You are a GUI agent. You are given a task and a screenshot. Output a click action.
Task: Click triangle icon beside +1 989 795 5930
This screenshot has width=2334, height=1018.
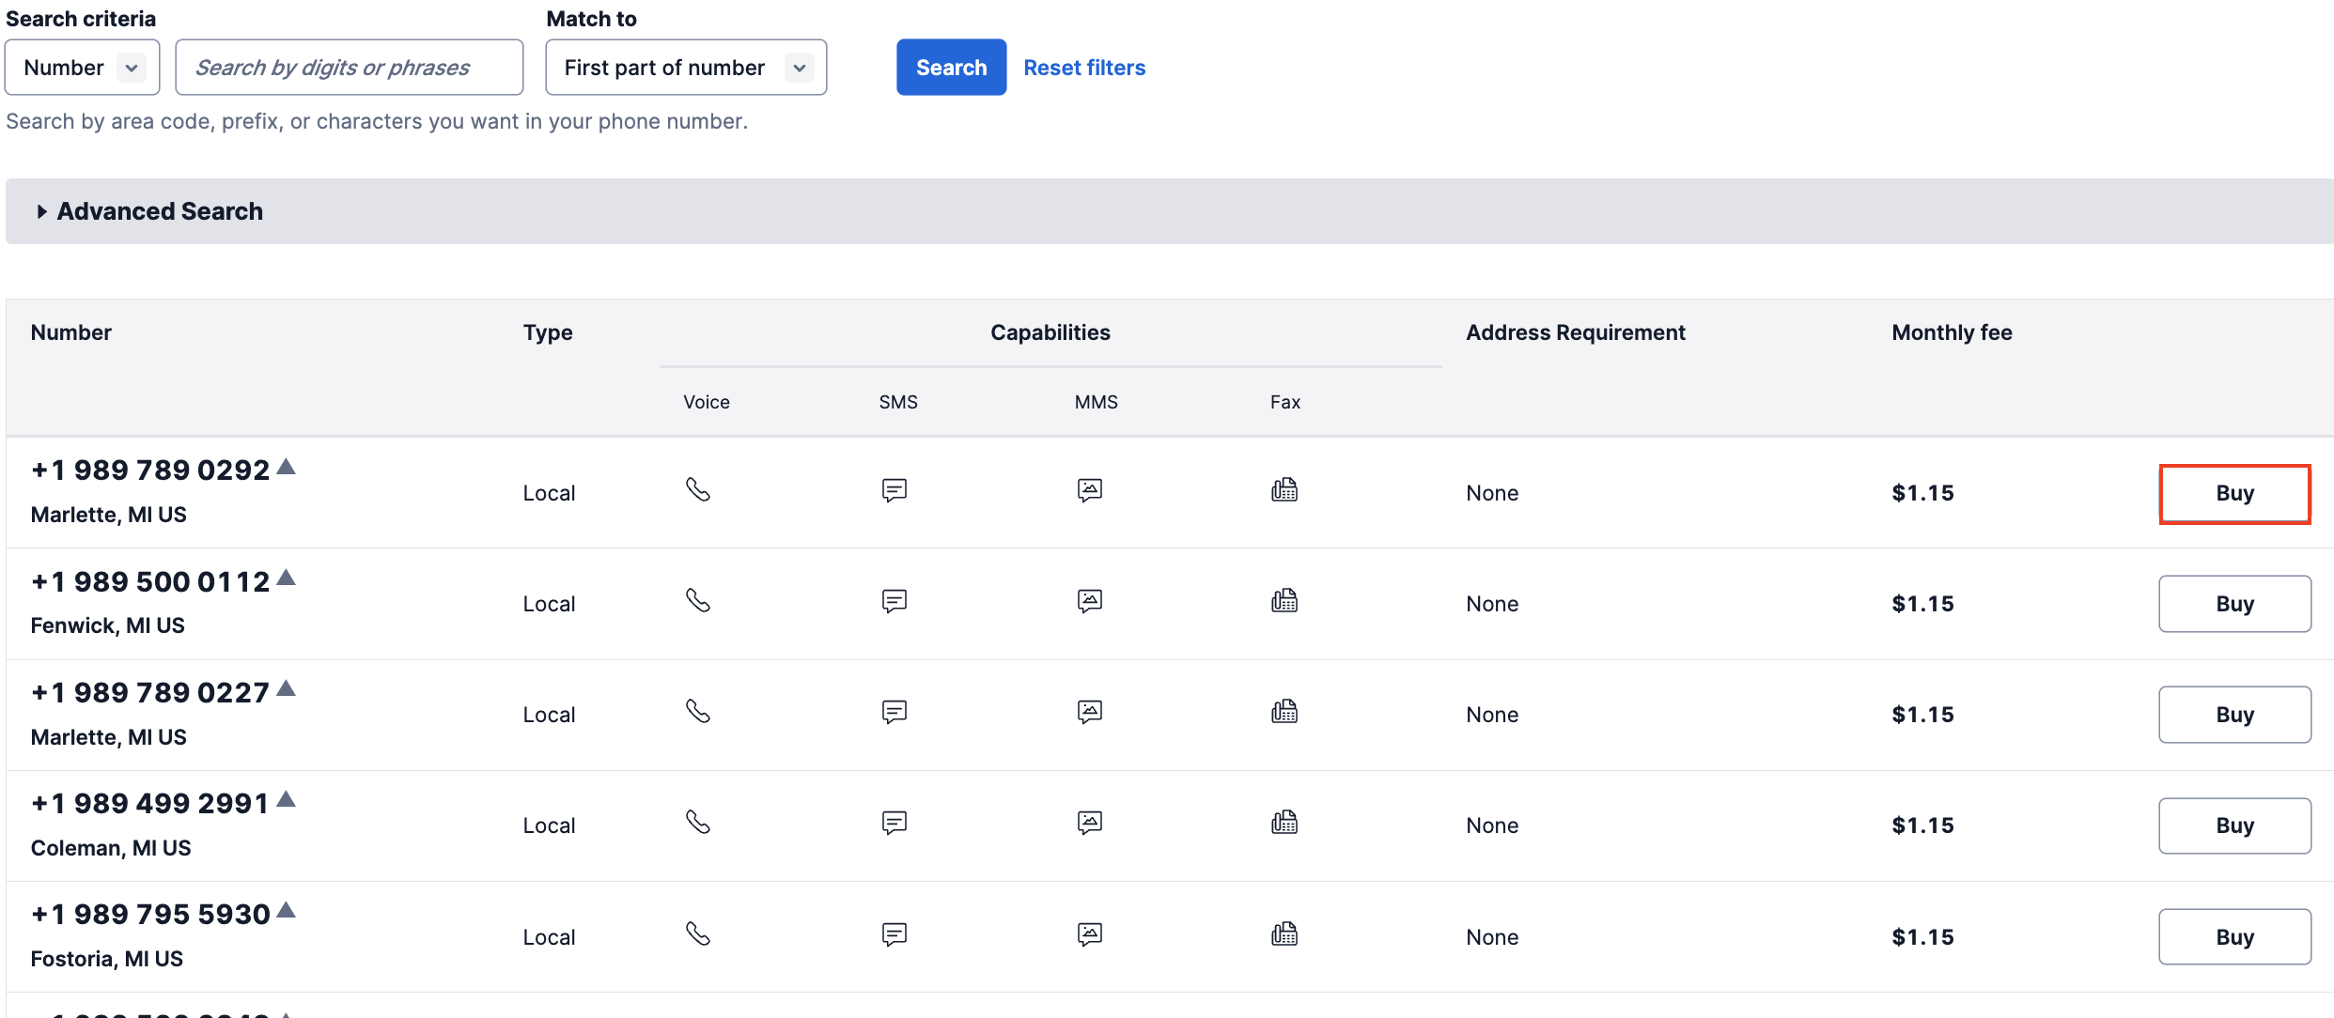[x=287, y=910]
